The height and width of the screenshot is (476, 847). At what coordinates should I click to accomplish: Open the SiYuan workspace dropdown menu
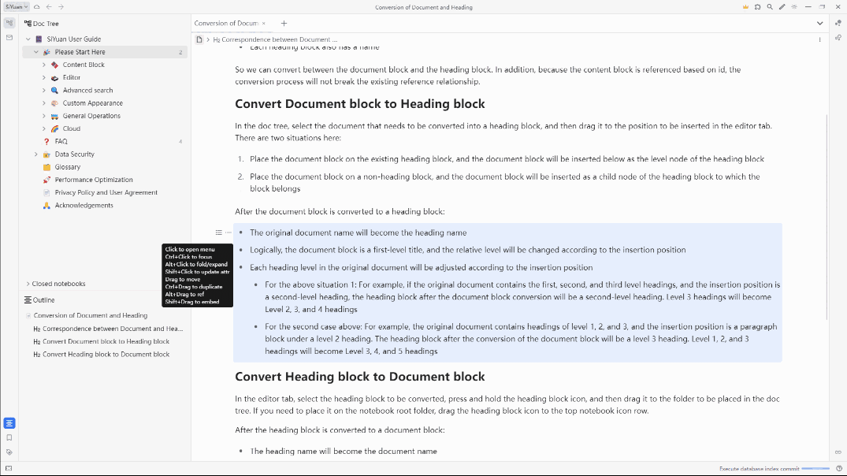tap(17, 7)
